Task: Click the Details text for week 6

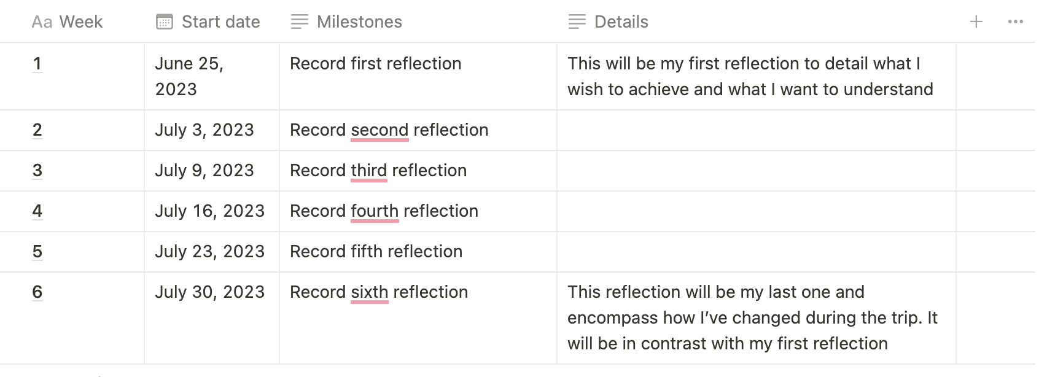Action: click(x=752, y=317)
